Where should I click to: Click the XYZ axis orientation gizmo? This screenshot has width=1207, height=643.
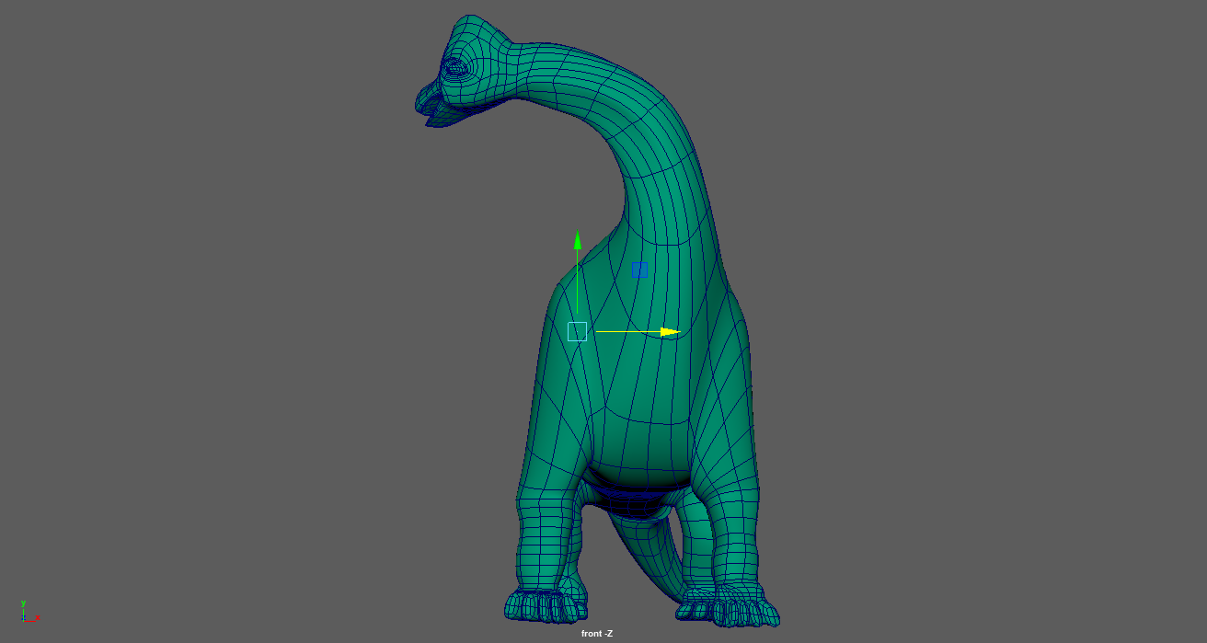(x=27, y=612)
